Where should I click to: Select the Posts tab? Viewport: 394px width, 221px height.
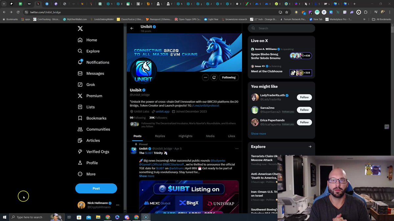pyautogui.click(x=138, y=136)
